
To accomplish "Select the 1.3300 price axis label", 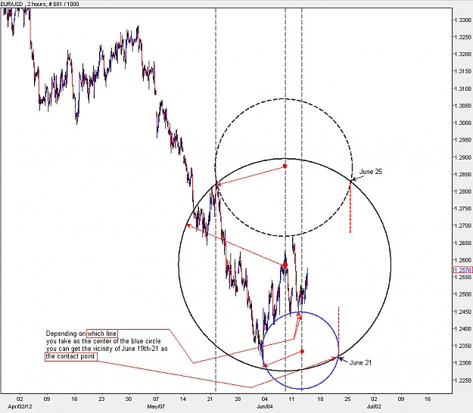I will (x=463, y=20).
